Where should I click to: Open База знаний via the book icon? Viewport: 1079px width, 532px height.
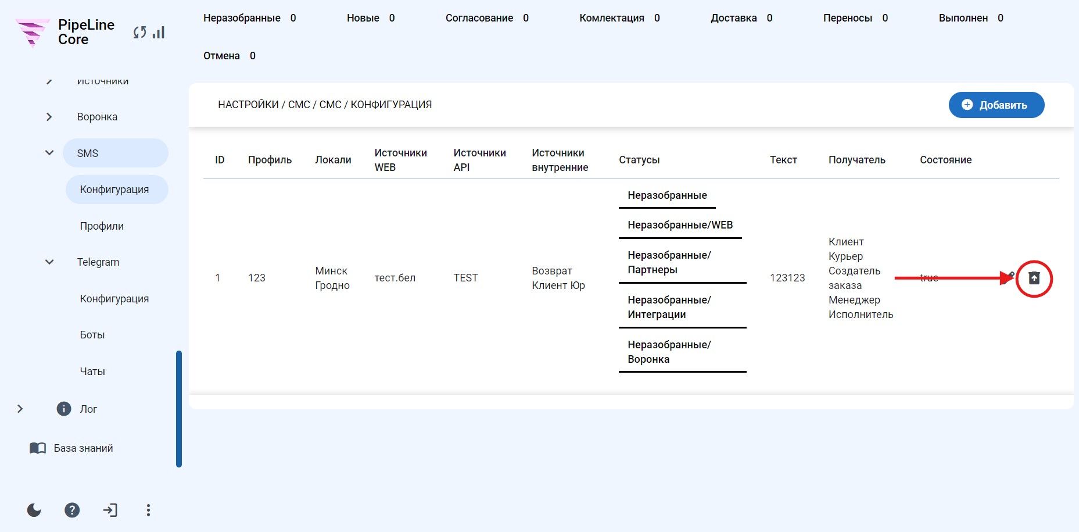(x=38, y=448)
